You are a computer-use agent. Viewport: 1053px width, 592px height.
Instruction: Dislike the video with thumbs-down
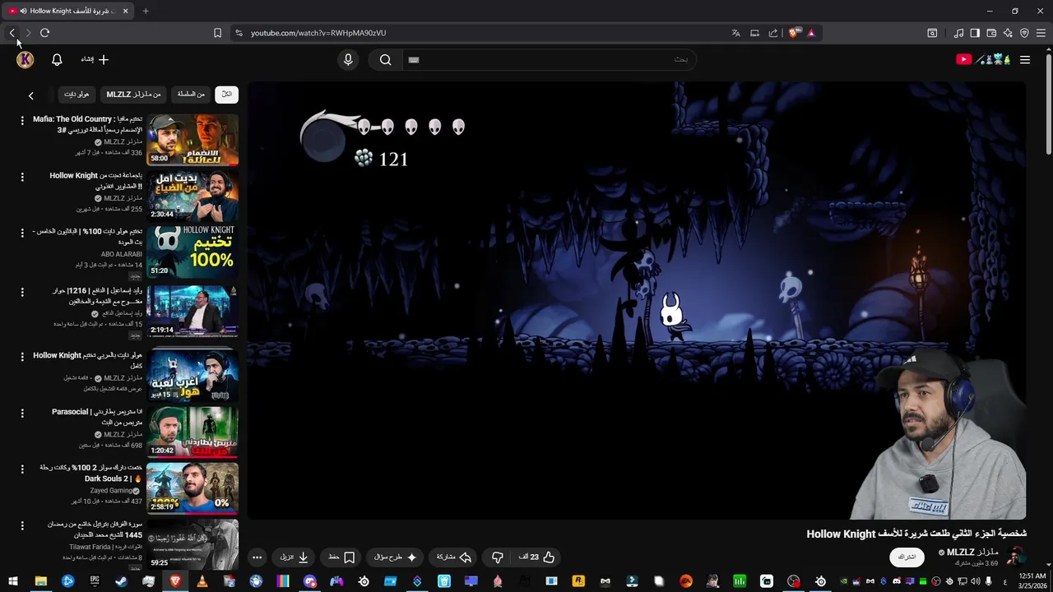[x=498, y=557]
